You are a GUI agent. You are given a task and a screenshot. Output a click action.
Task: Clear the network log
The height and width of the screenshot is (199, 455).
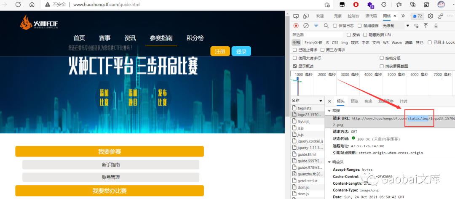pos(306,26)
